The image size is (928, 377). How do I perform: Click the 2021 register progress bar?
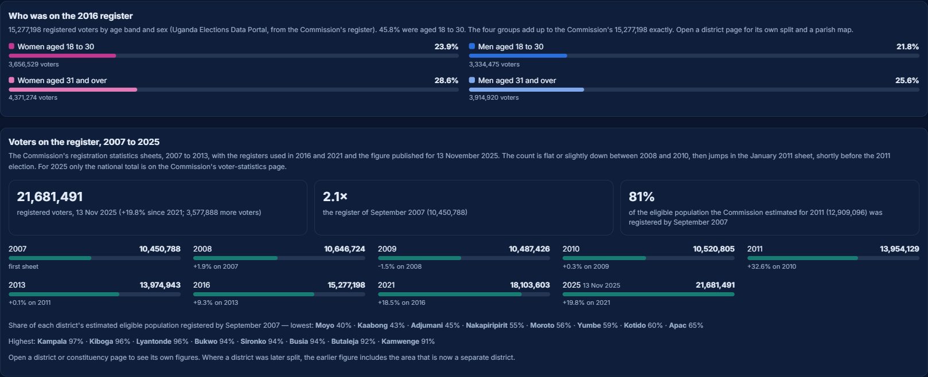click(x=464, y=294)
